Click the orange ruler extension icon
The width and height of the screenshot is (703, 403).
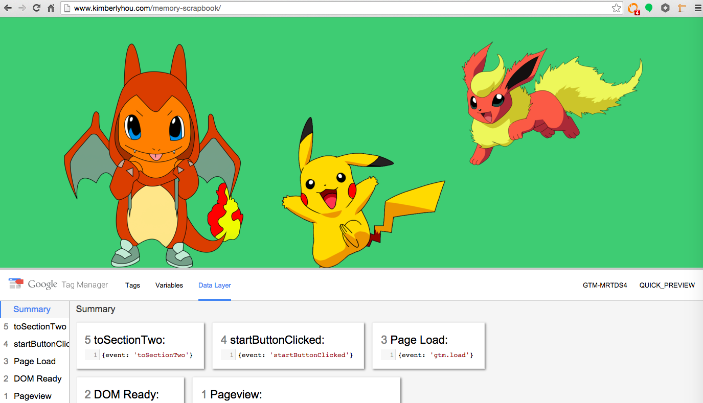click(681, 8)
